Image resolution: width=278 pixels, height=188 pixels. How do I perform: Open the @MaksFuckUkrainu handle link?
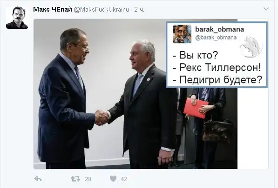click(101, 10)
